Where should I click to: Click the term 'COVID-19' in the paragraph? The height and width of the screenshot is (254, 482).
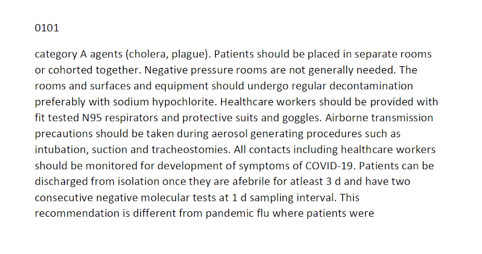click(330, 166)
